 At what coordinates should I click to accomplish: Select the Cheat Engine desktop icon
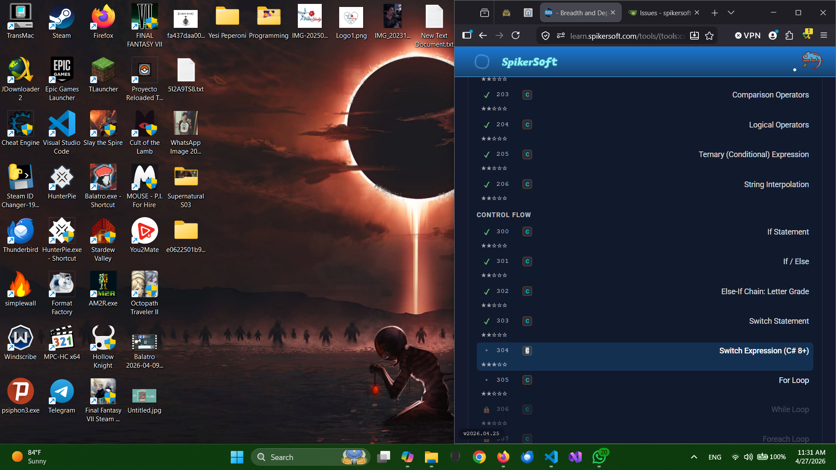[20, 128]
